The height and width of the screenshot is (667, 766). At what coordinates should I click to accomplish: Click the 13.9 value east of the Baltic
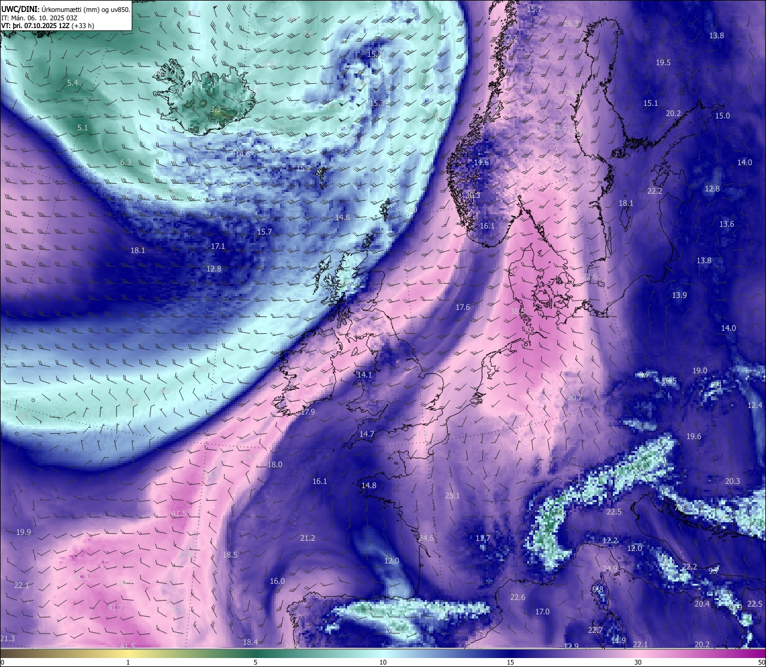(x=679, y=295)
